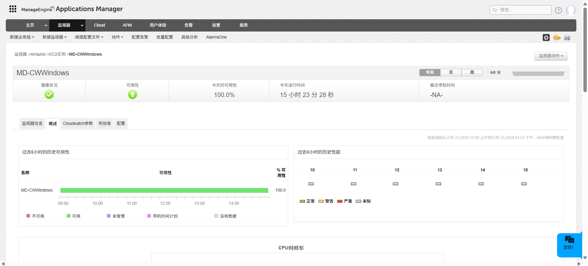
Task: Switch to the 监视器信息 tab
Action: click(32, 123)
